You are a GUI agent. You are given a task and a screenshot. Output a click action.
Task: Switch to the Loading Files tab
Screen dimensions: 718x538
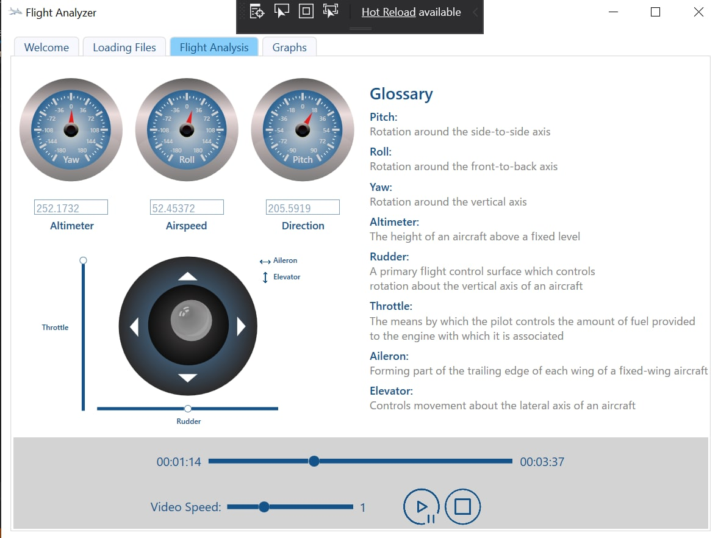124,47
